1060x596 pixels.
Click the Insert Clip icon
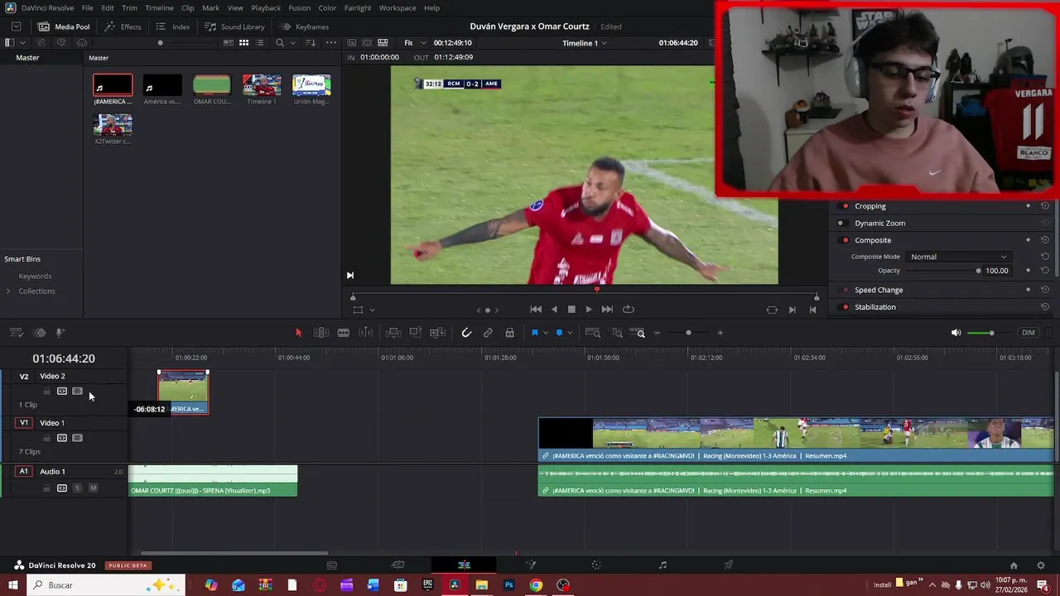pos(393,333)
